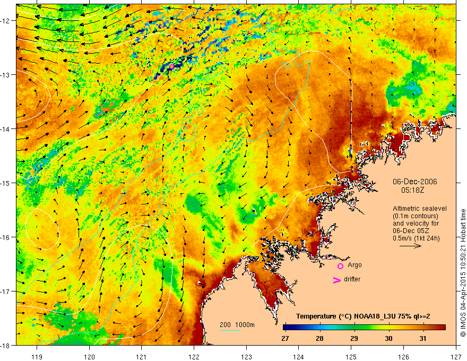Click the latitude label -13
467x361 pixels.
(x=6, y=75)
